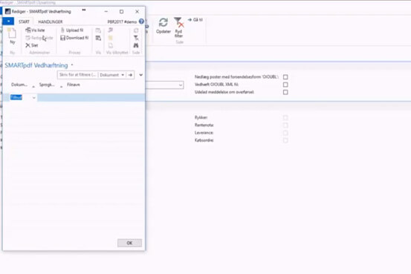Click the purple OneNote icon in Vis tilknyttet
Screen dimensions: 411x274
point(111,30)
